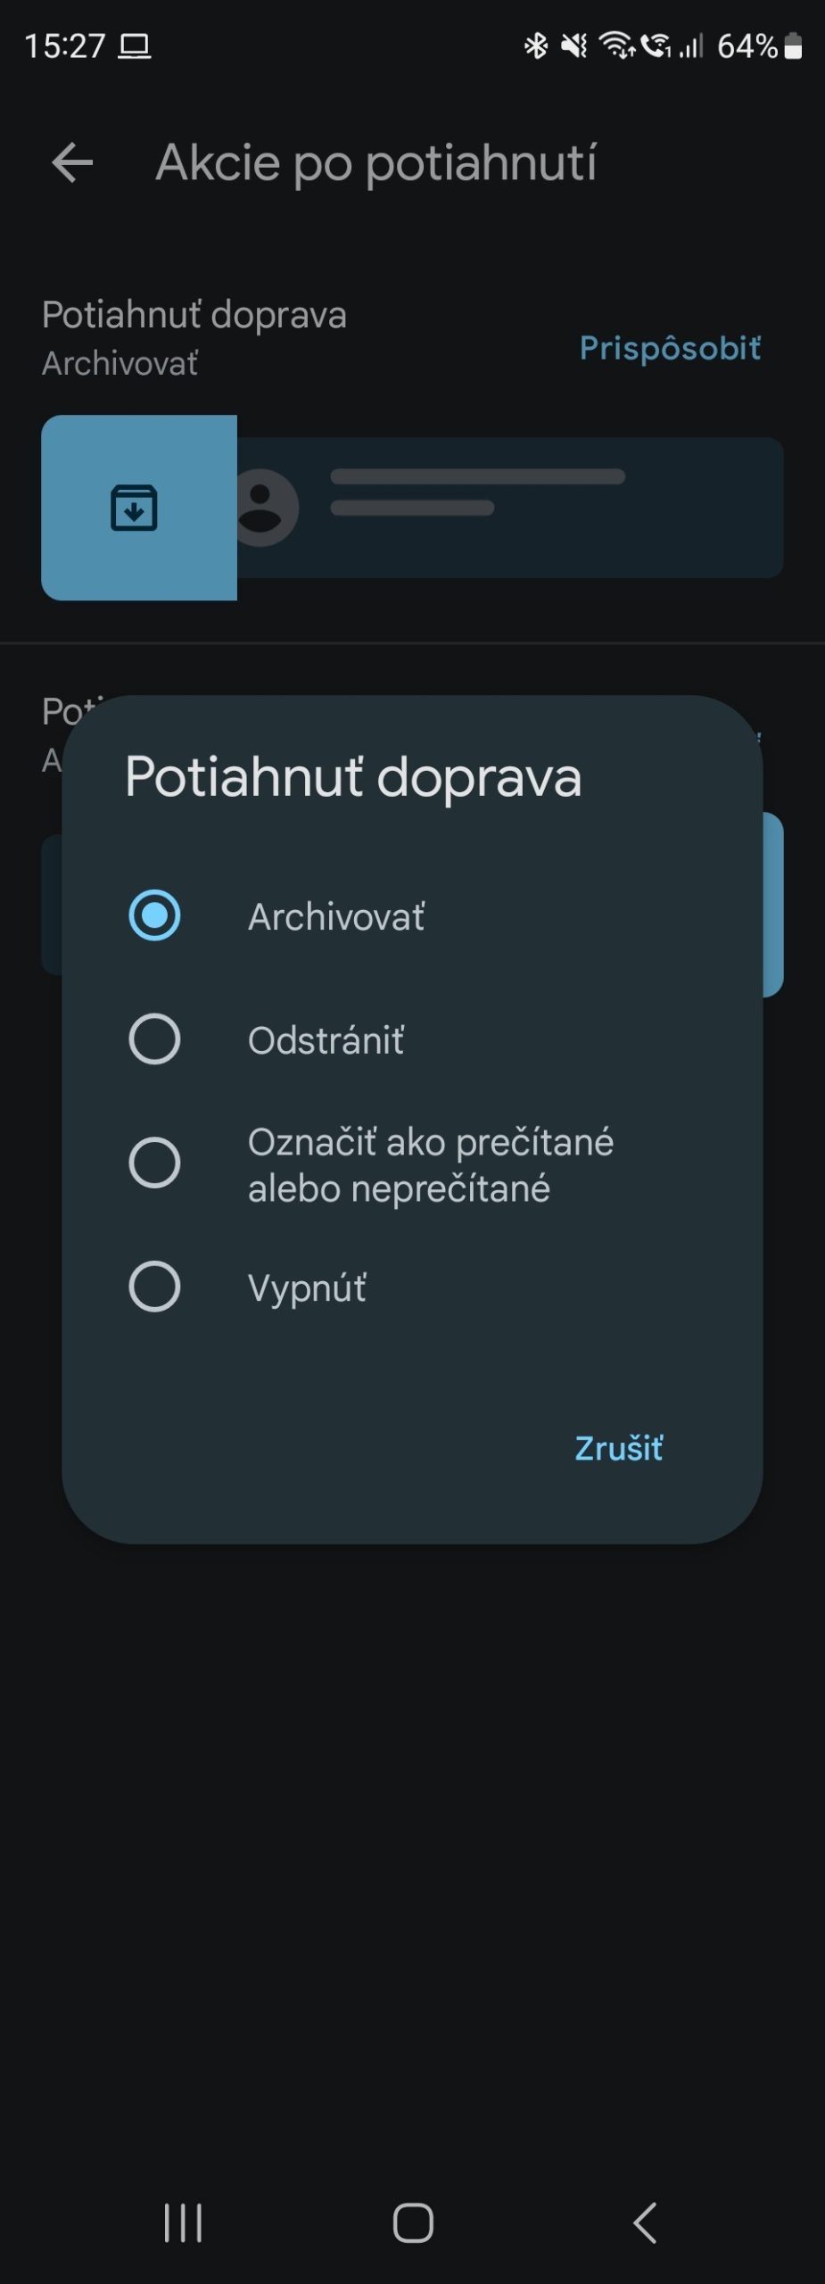The width and height of the screenshot is (825, 2284).
Task: Open recent apps navigation button
Action: (183, 2222)
